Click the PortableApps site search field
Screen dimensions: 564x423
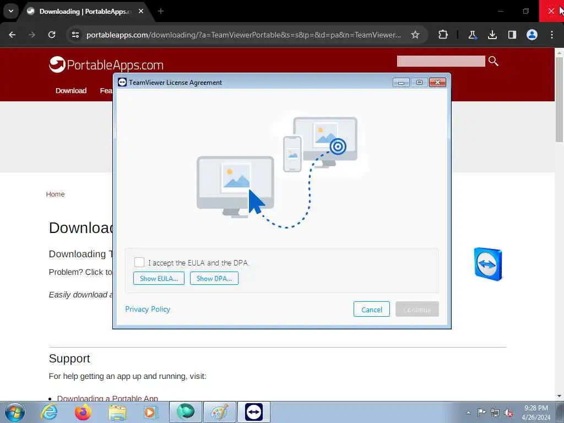[x=441, y=61]
